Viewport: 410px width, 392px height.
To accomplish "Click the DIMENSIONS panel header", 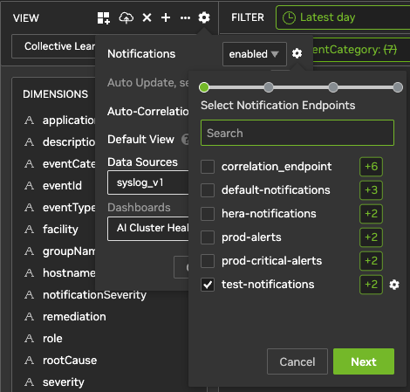I will pyautogui.click(x=55, y=94).
